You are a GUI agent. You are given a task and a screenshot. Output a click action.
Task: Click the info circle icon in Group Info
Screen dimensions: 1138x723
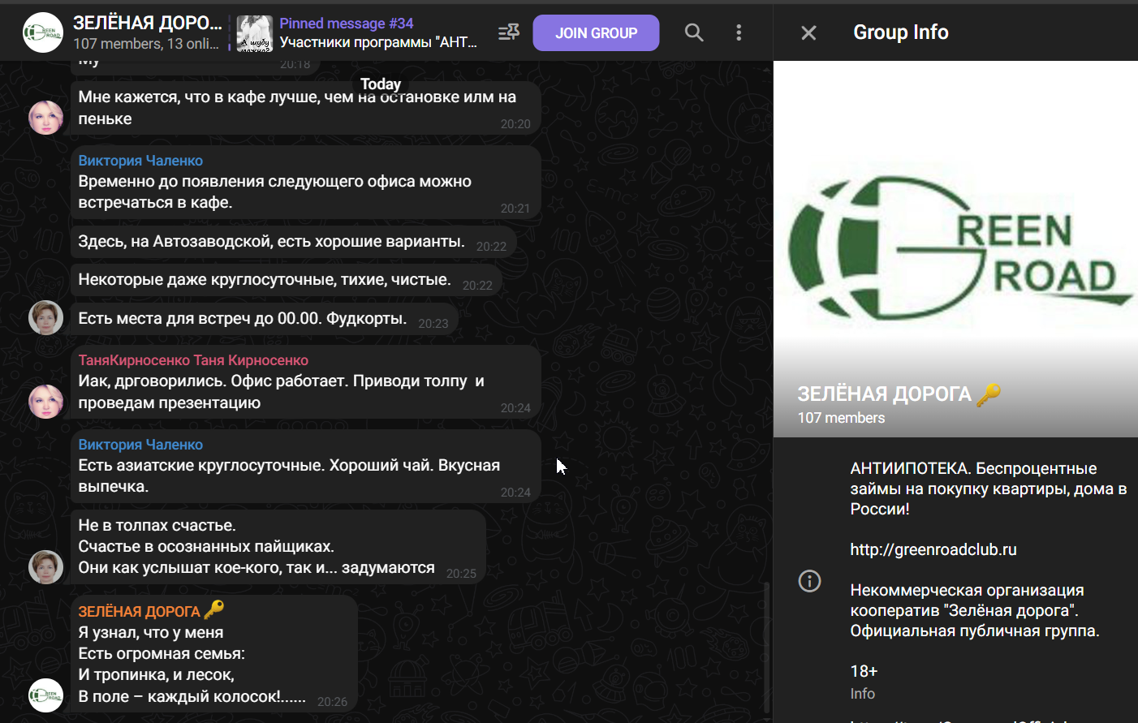pos(809,581)
